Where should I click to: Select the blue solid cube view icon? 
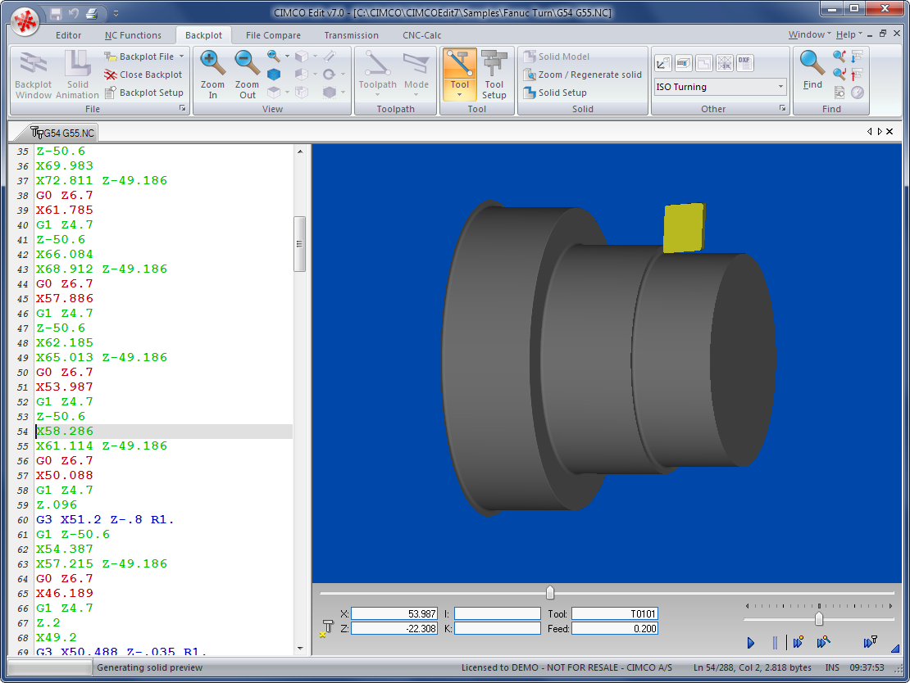coord(274,75)
